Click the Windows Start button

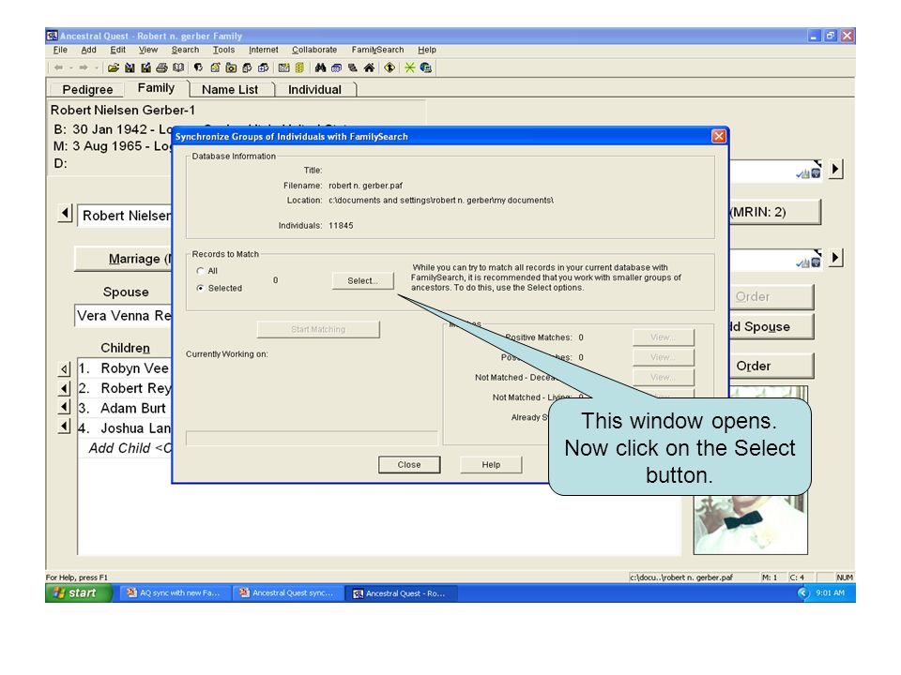click(79, 592)
